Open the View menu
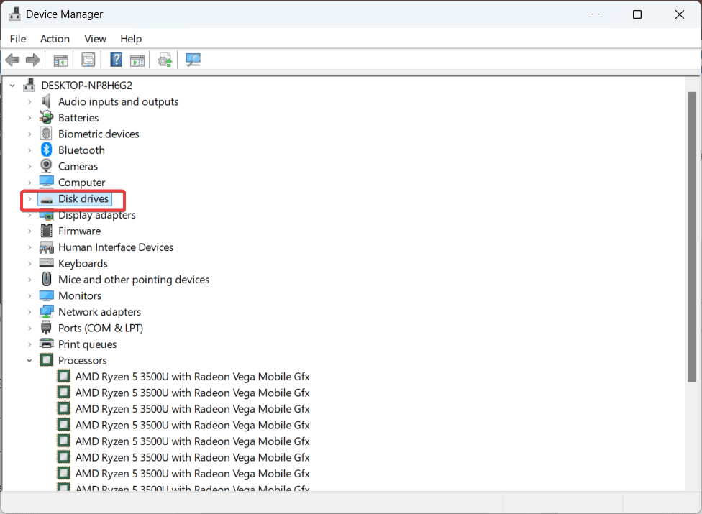Image resolution: width=702 pixels, height=514 pixels. click(x=96, y=39)
